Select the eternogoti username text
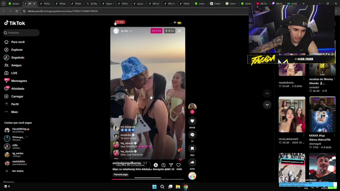This screenshot has height=191, width=340. [x=315, y=144]
